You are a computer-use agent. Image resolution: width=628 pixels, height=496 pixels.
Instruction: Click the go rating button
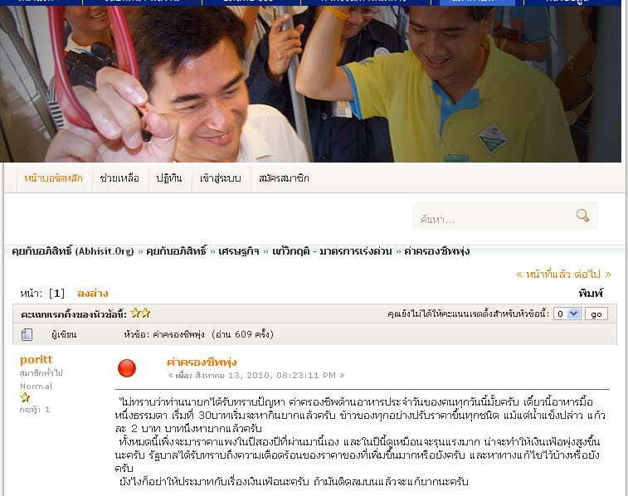[x=596, y=314]
